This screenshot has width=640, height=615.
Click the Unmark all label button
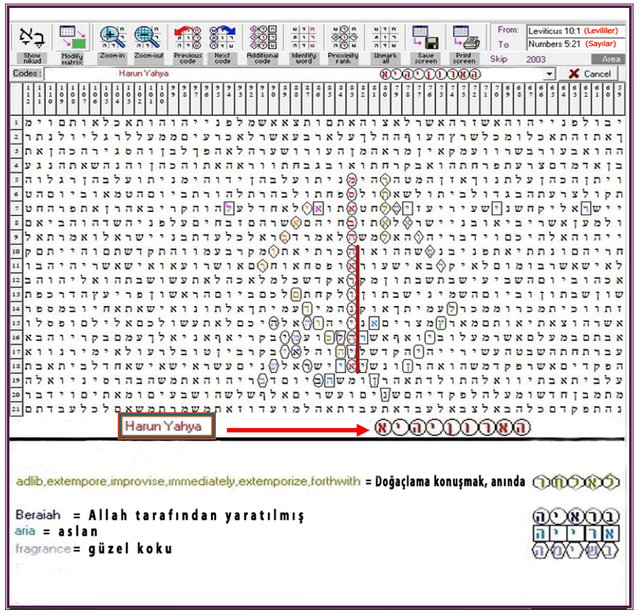385,58
